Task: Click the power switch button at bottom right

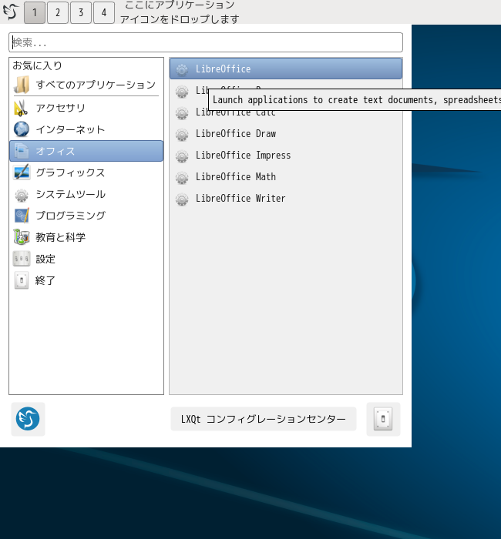Action: [383, 419]
